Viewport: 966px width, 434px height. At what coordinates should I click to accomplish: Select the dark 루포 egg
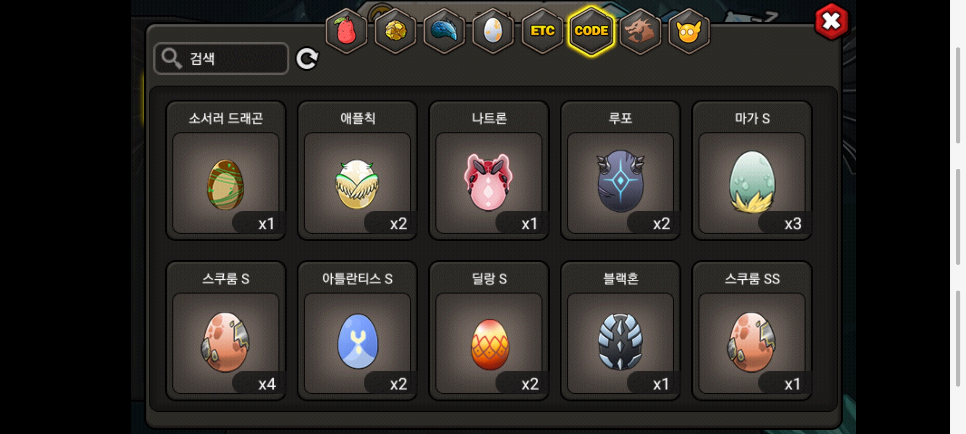point(621,170)
